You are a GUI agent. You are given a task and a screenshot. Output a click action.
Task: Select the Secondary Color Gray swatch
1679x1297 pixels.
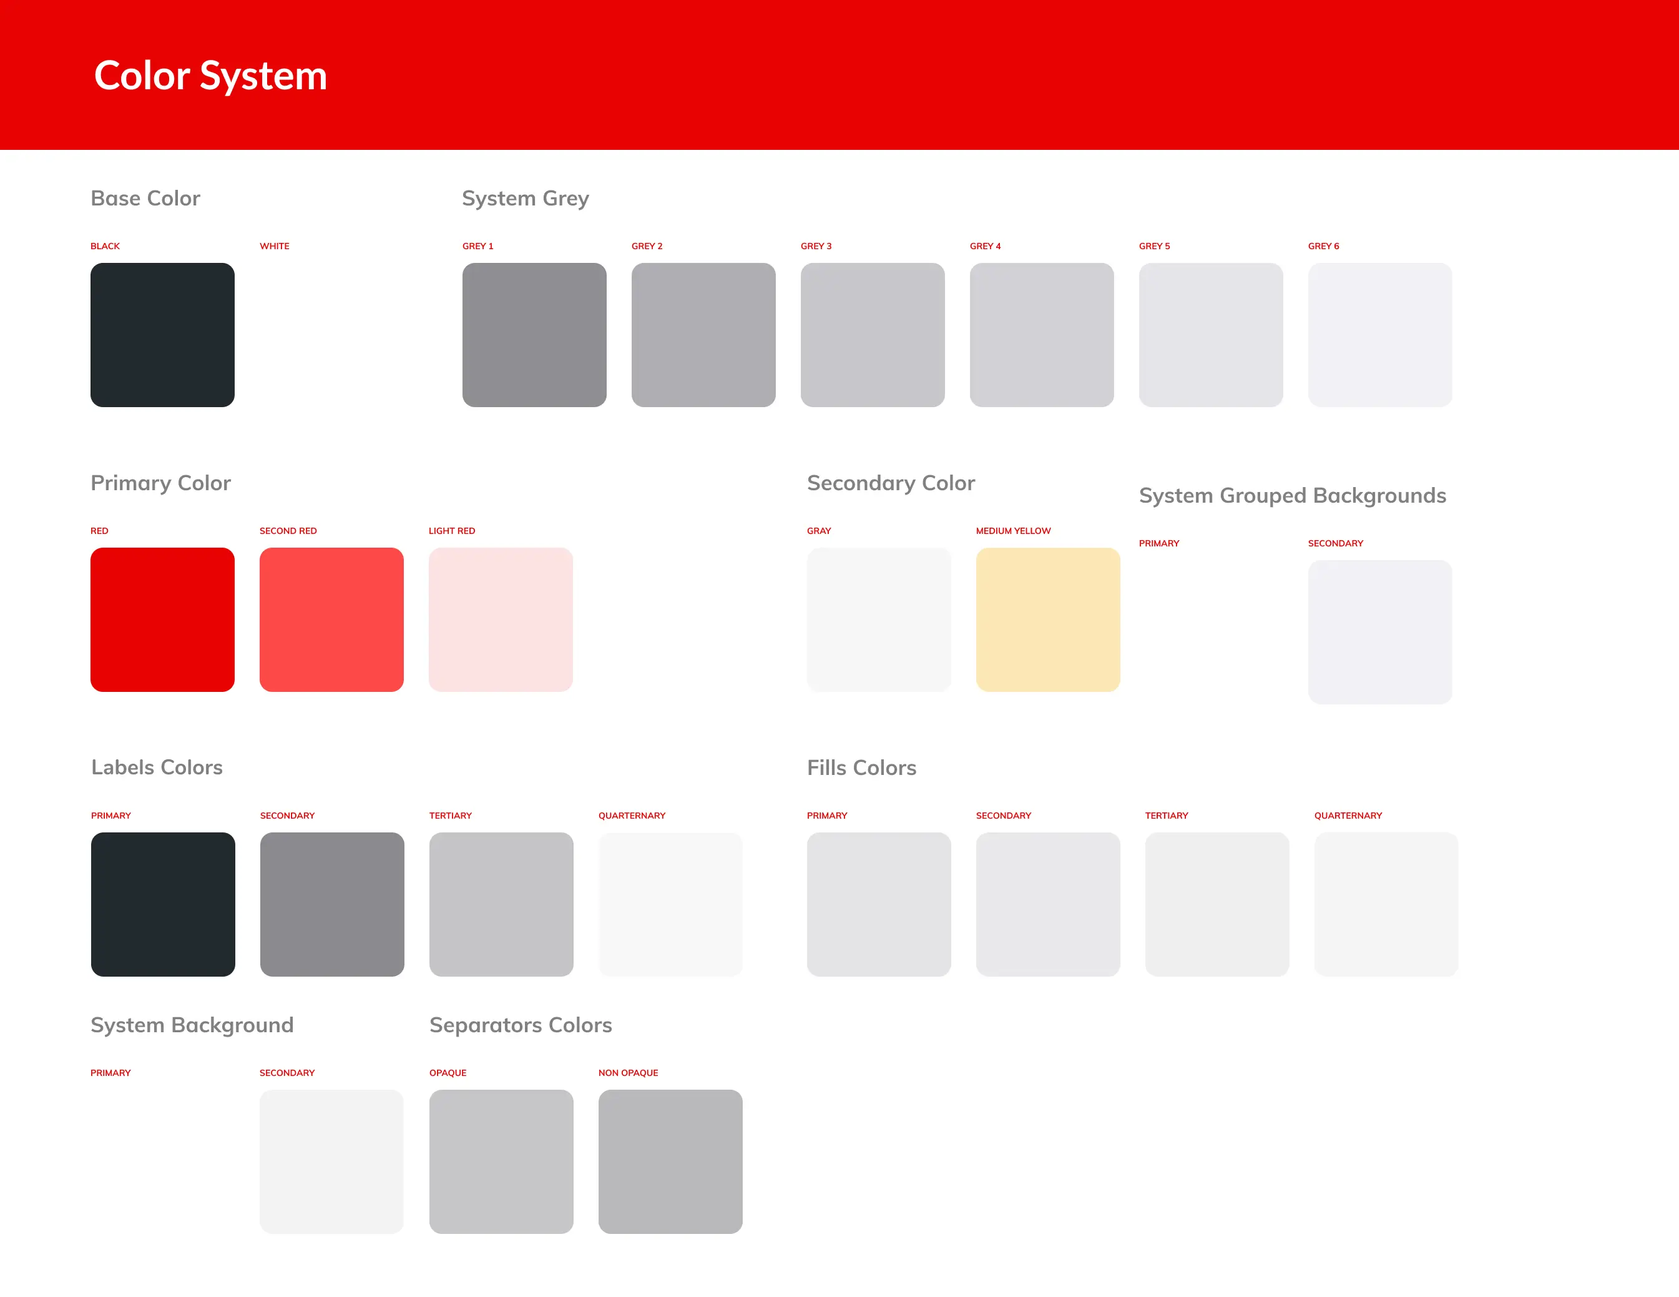(878, 619)
